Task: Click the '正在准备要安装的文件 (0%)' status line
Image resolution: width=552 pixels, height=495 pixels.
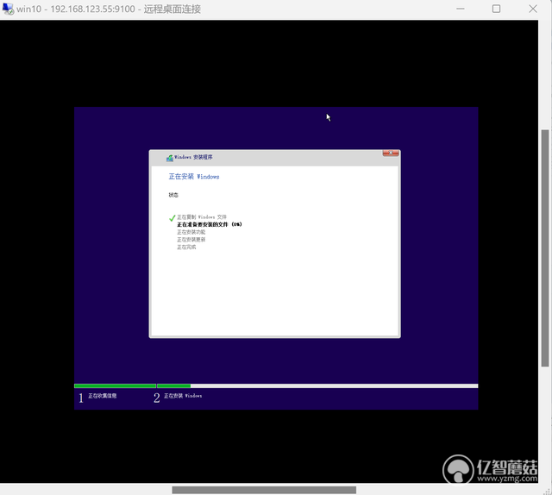Action: tap(209, 224)
